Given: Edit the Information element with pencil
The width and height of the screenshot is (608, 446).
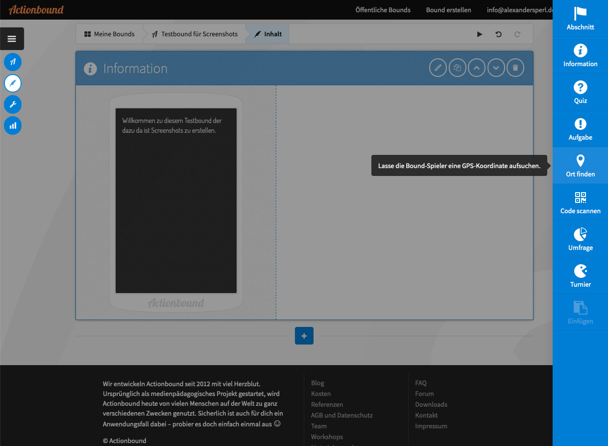Looking at the screenshot, I should [438, 68].
